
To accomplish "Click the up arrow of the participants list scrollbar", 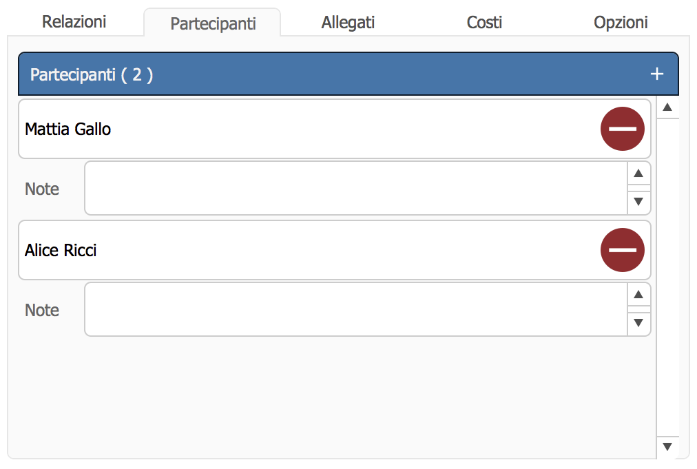I will click(x=667, y=107).
